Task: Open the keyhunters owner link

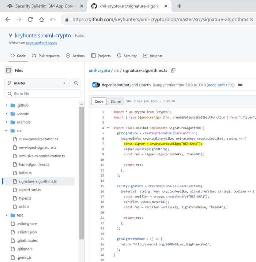Action: (27, 36)
